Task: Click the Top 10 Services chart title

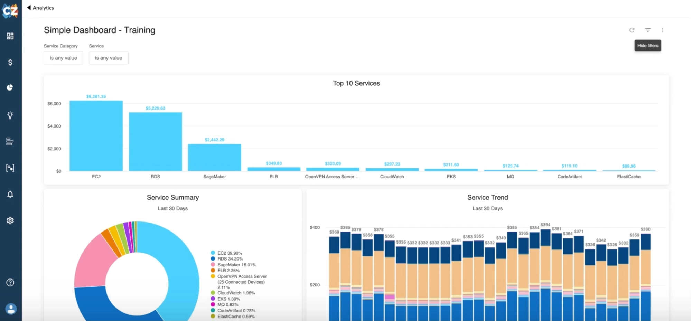Action: 356,83
